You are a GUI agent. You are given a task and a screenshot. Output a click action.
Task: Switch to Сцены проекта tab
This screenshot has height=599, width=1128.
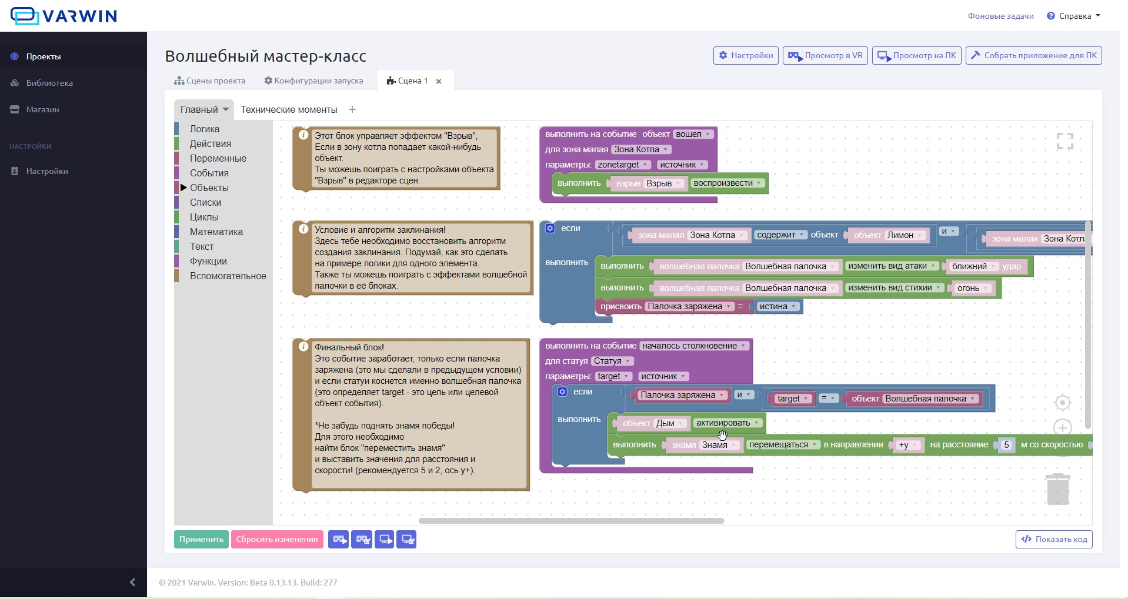[x=209, y=81]
